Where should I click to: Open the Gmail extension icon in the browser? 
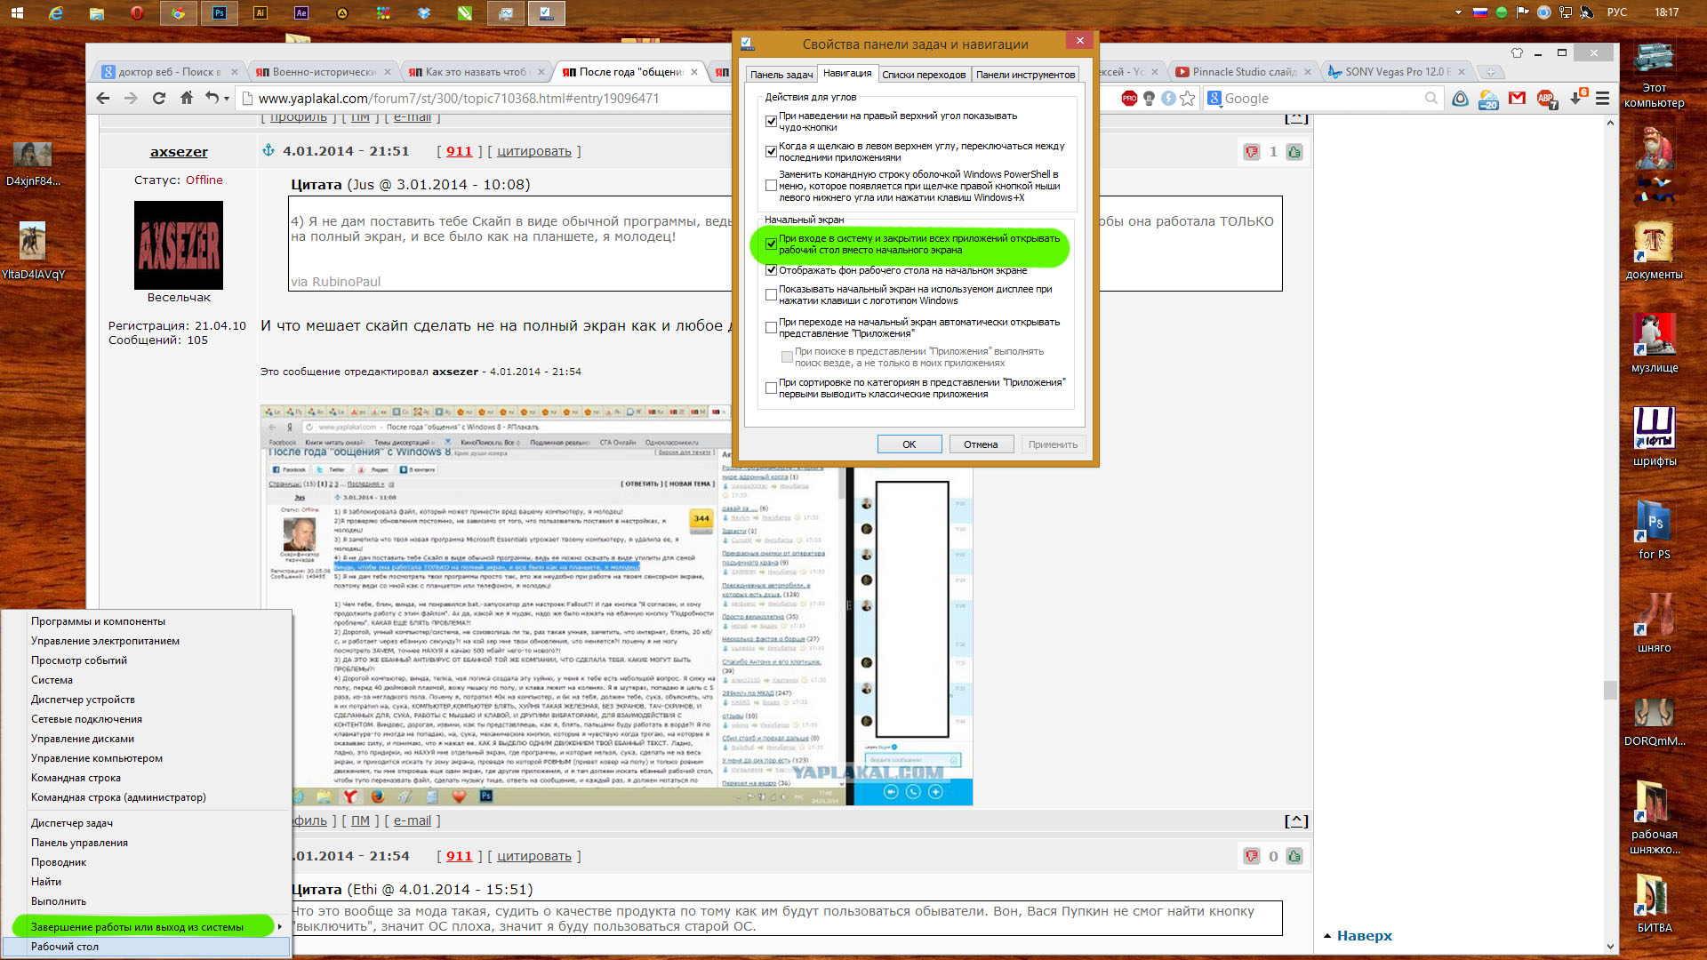[x=1518, y=98]
